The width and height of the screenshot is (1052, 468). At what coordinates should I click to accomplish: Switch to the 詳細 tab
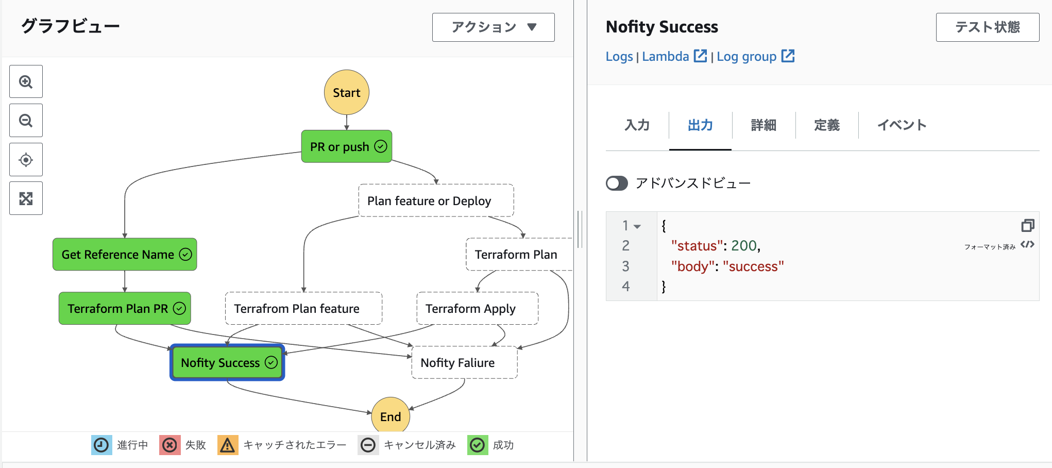(763, 125)
